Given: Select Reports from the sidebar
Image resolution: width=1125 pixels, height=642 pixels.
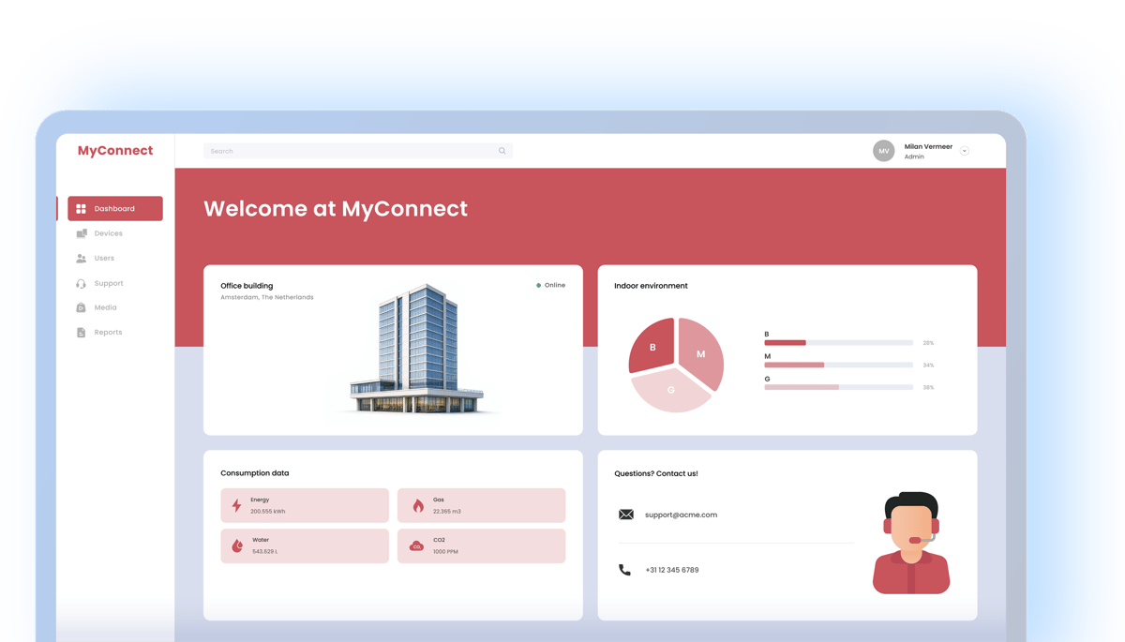Looking at the screenshot, I should [x=108, y=333].
